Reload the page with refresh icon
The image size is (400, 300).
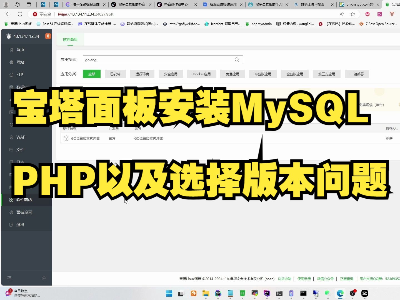20,14
